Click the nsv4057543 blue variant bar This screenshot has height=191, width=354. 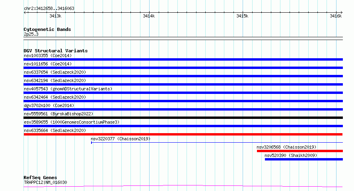coord(183,93)
